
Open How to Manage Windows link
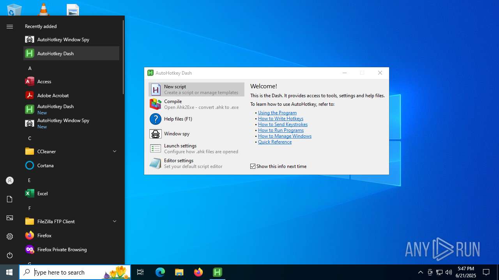[285, 136]
